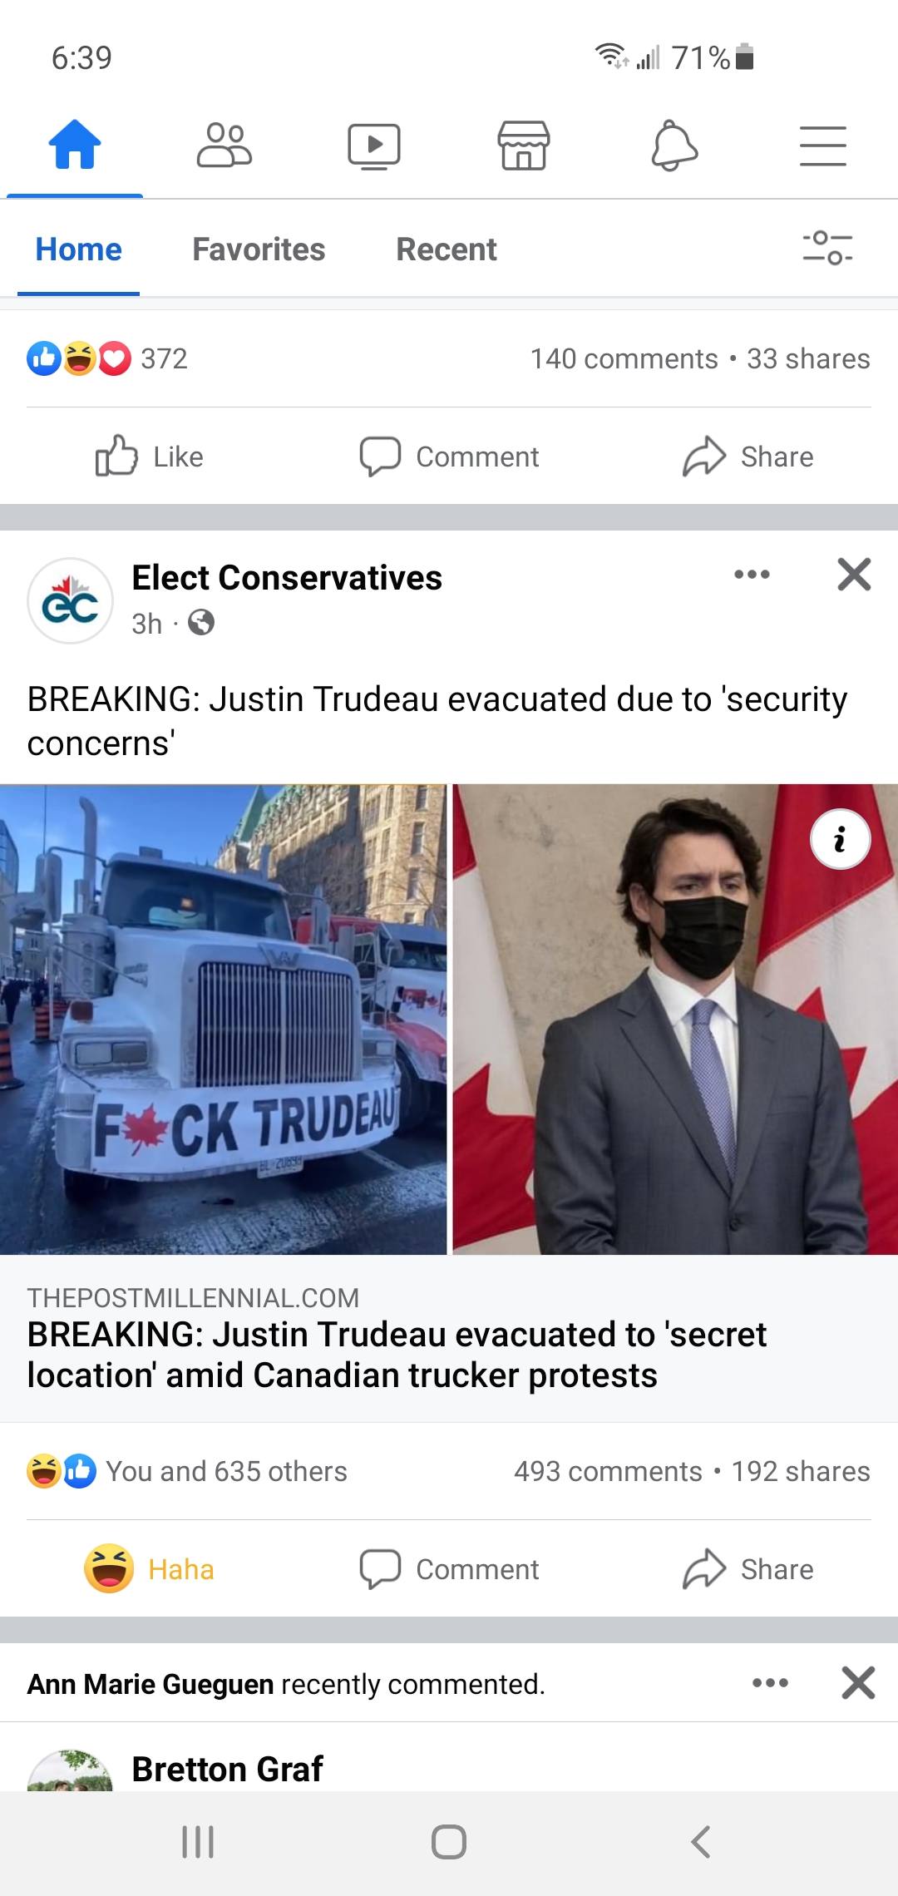Tap the Home house icon
The height and width of the screenshot is (1896, 898).
click(75, 145)
